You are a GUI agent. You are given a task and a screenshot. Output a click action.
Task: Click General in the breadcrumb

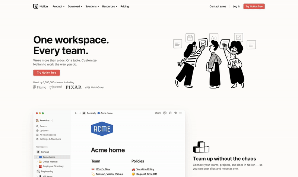(x=91, y=113)
